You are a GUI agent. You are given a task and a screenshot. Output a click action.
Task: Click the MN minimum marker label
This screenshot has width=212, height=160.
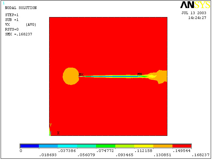139,74
